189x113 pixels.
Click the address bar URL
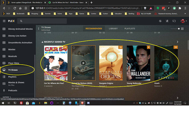point(88,8)
